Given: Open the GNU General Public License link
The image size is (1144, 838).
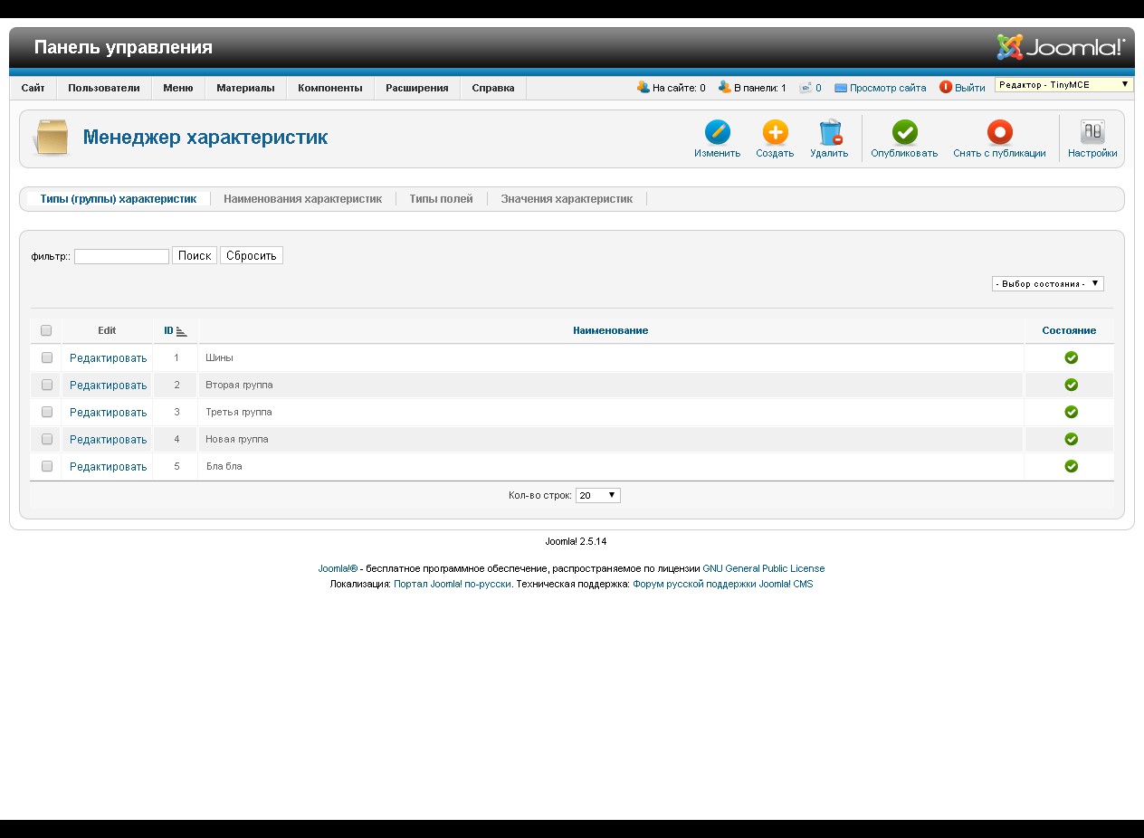Looking at the screenshot, I should [764, 569].
